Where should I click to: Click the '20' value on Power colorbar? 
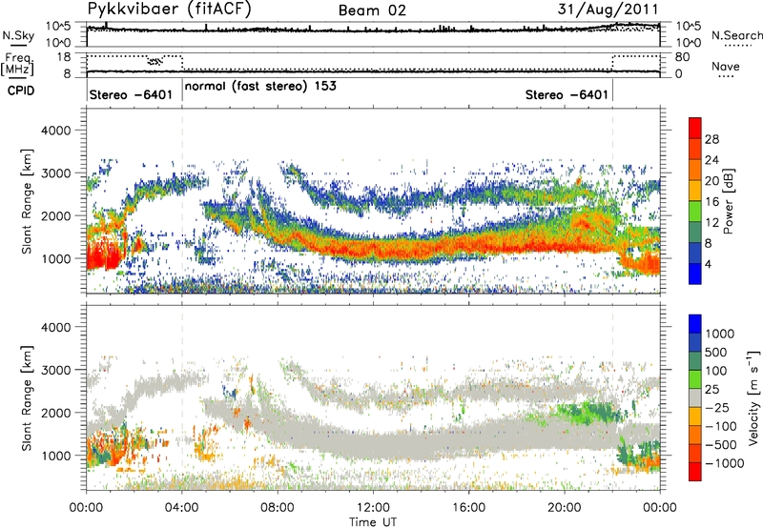pyautogui.click(x=711, y=181)
